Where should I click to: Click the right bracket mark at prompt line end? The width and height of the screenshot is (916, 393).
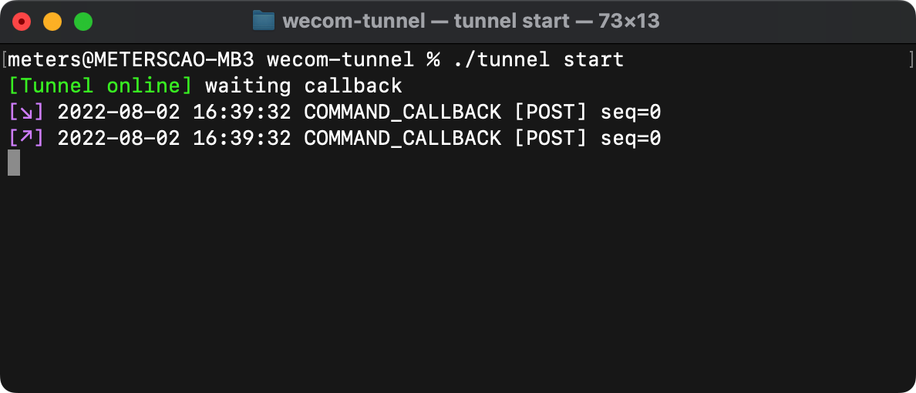911,59
